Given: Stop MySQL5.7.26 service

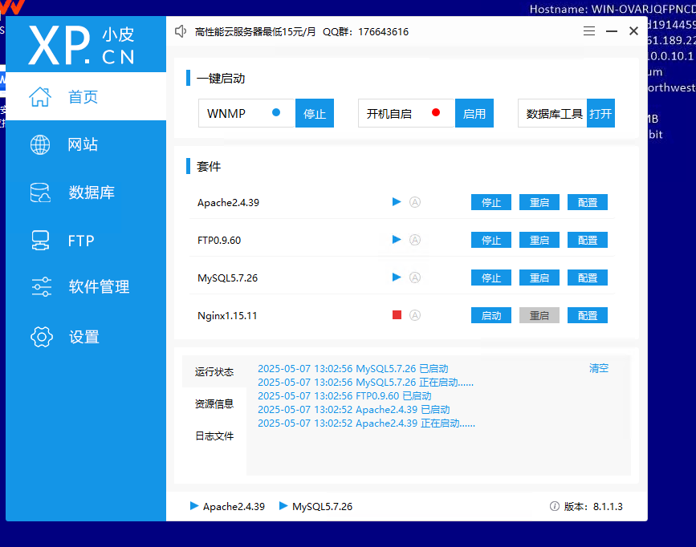Looking at the screenshot, I should (491, 278).
